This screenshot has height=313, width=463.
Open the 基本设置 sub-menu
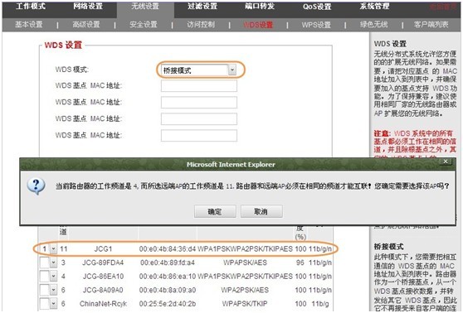click(29, 25)
